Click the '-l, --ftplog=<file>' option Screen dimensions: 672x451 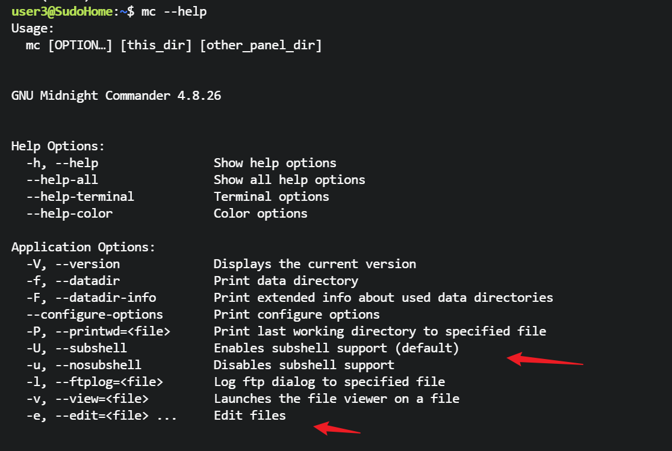pos(95,382)
